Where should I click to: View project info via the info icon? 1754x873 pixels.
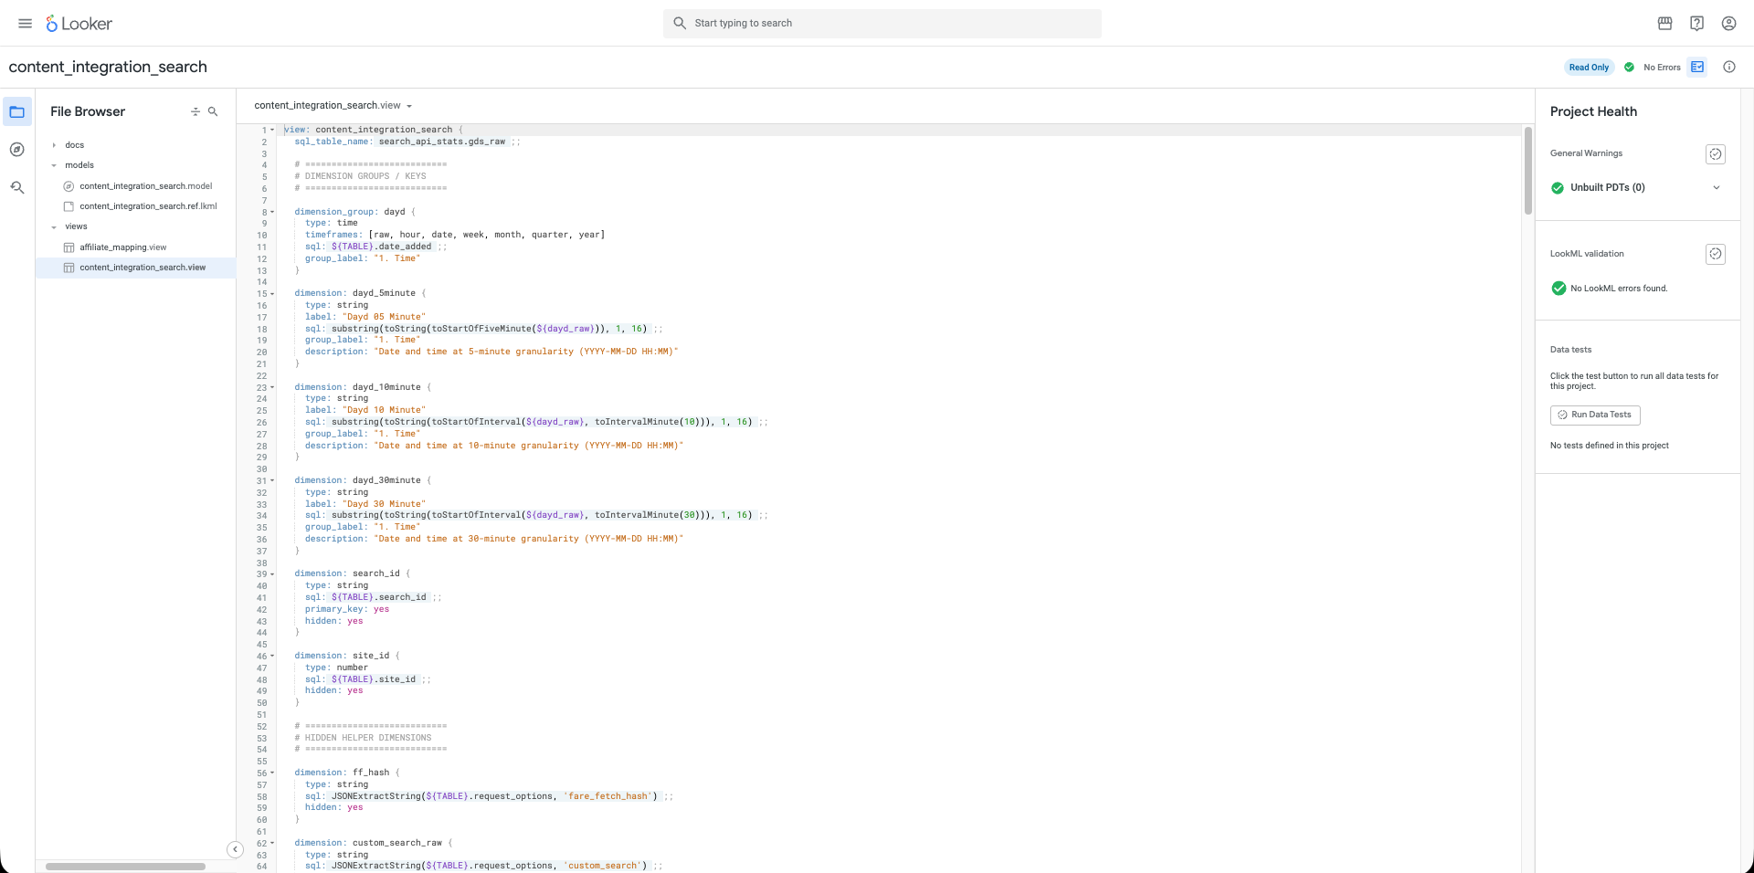tap(1729, 67)
